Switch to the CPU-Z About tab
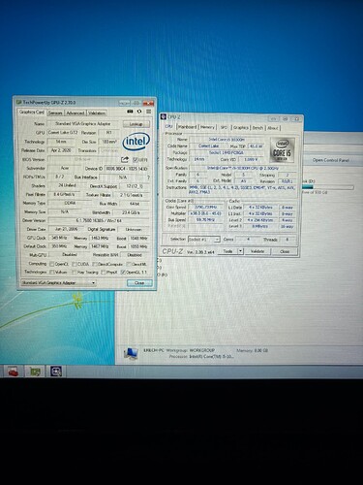 pyautogui.click(x=273, y=128)
